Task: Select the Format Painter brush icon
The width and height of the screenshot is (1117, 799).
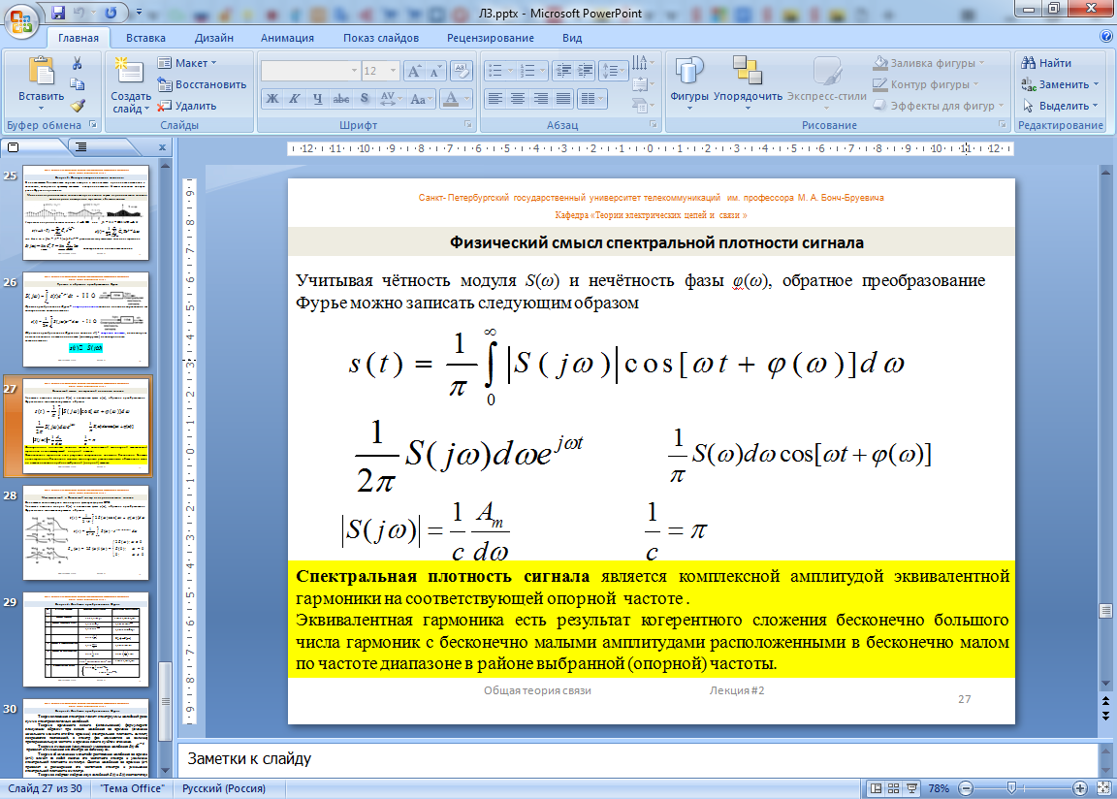Action: (78, 106)
